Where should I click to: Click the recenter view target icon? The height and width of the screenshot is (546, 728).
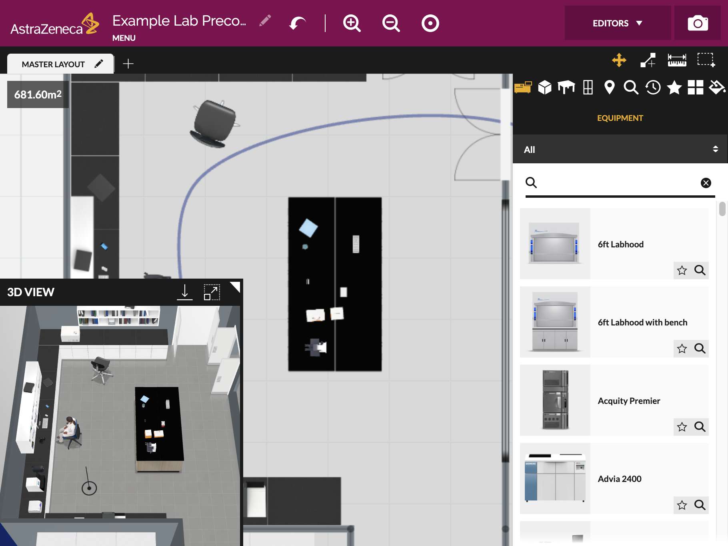[430, 23]
